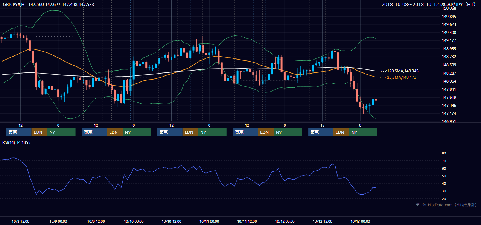Click RSI level label 30

pyautogui.click(x=444, y=191)
